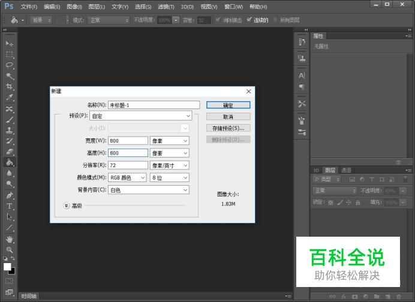Select the Zoom tool

tap(10, 250)
